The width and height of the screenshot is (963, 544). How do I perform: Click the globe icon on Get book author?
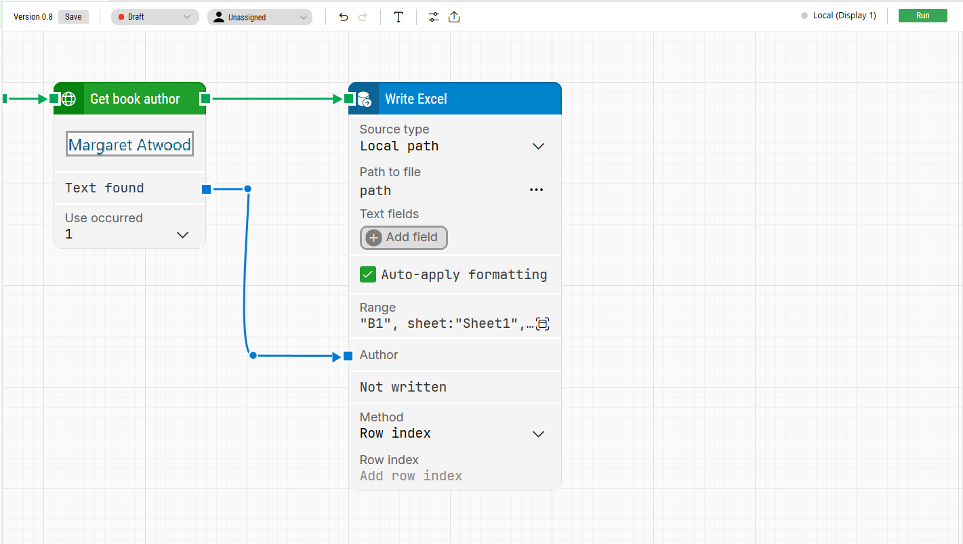(69, 99)
